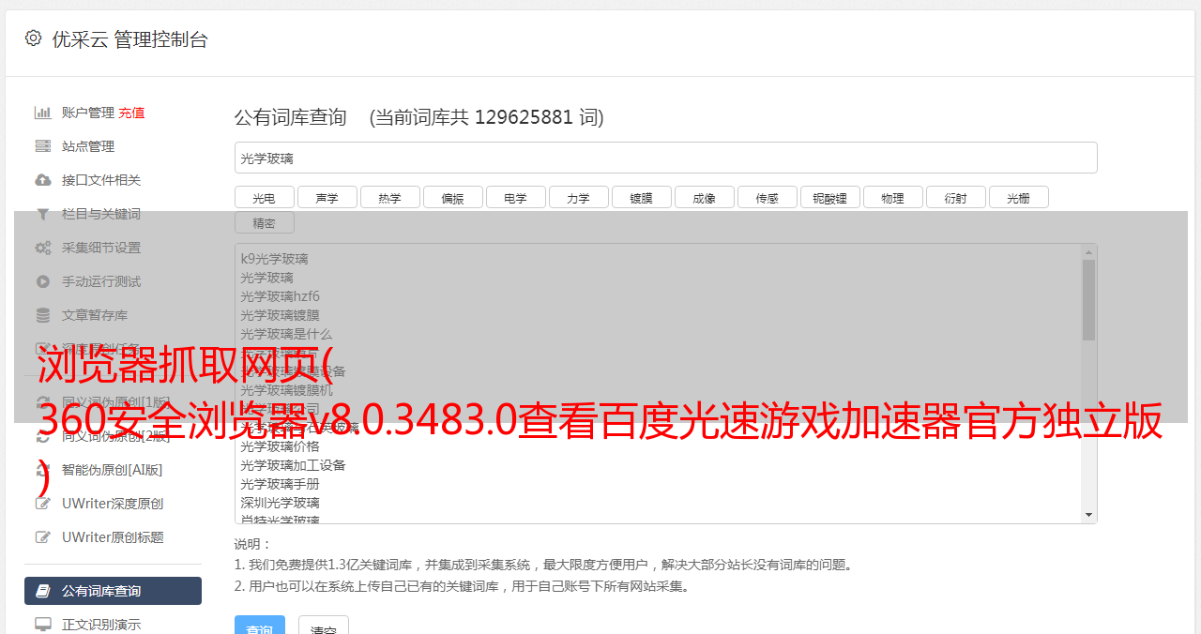This screenshot has height=634, width=1201.
Task: Click the gears icon for 采集细节设置
Action: (43, 248)
